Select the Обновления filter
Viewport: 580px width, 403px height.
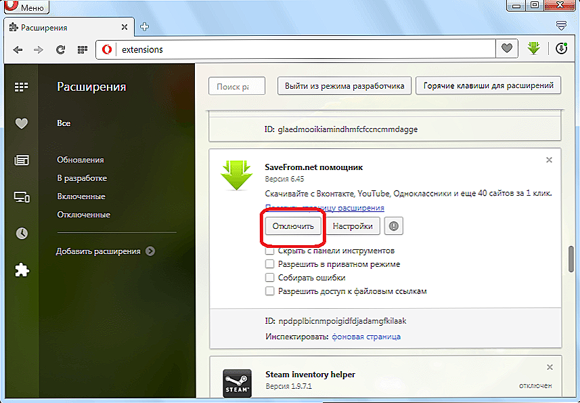[x=81, y=160]
